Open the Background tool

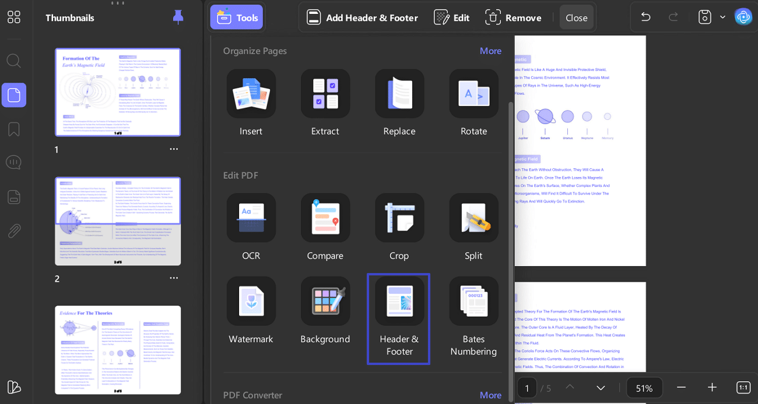click(325, 302)
